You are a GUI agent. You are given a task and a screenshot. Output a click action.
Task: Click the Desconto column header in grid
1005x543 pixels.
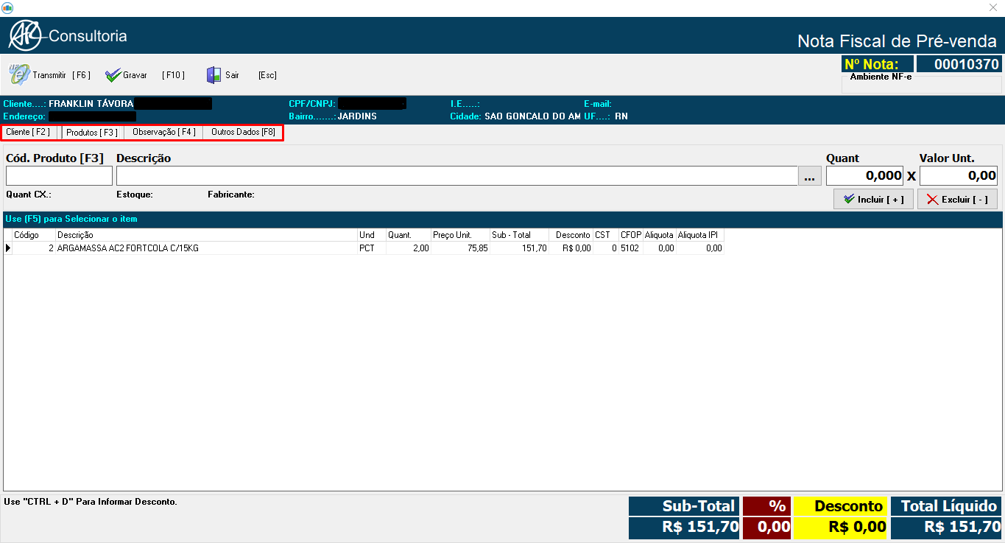[571, 235]
